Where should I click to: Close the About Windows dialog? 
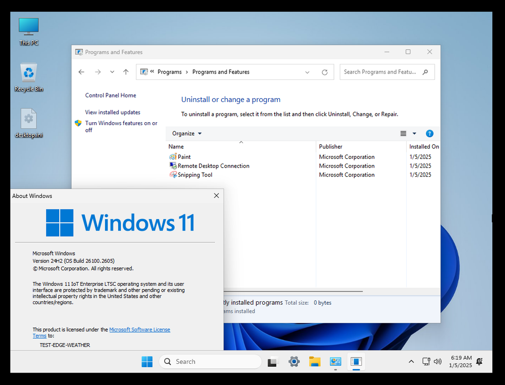point(216,196)
